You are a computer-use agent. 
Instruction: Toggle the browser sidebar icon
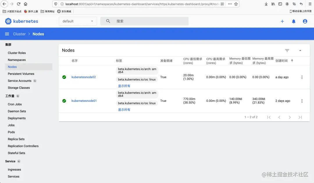coord(280,4)
